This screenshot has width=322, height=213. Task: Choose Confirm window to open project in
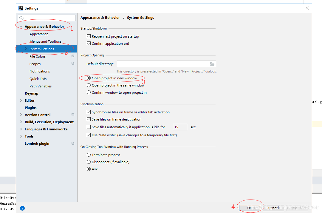click(x=89, y=92)
